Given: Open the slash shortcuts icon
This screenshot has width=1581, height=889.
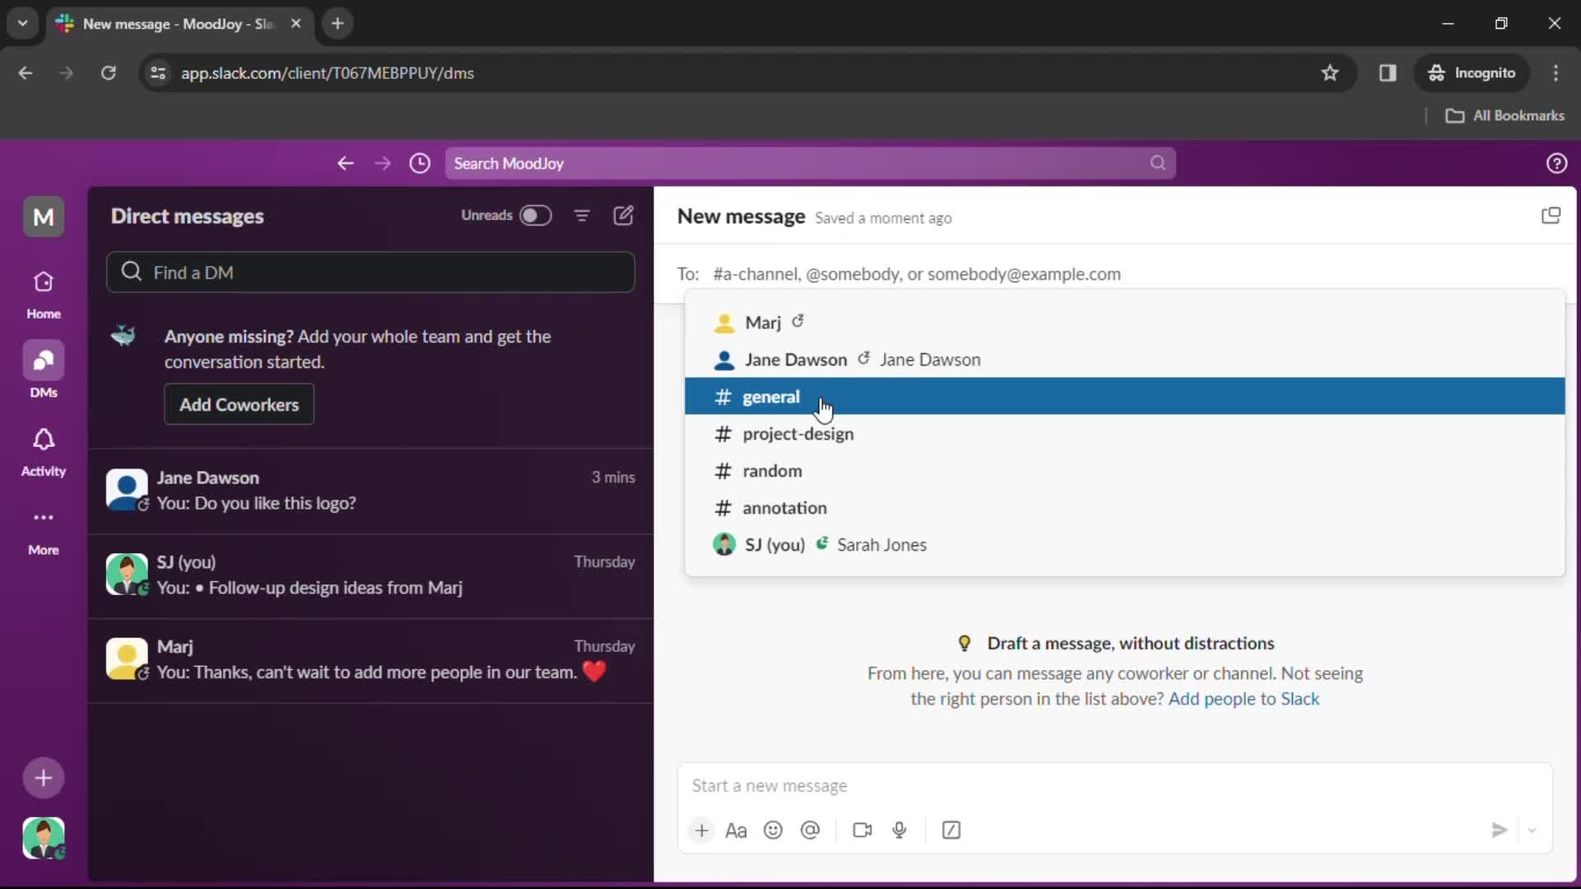Looking at the screenshot, I should [x=951, y=831].
